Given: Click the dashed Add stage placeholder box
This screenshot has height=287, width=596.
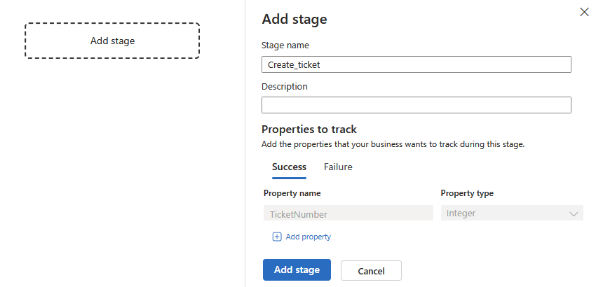Looking at the screenshot, I should (112, 41).
